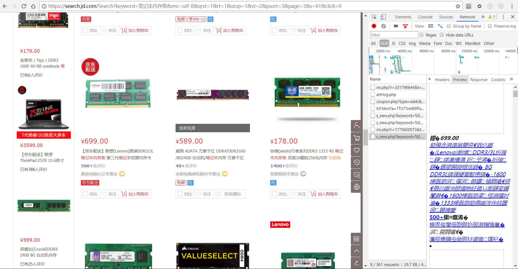Image resolution: width=518 pixels, height=269 pixels.
Task: Tick compare checkbox for ¥178.00 xiede memory
Action: coord(275,194)
